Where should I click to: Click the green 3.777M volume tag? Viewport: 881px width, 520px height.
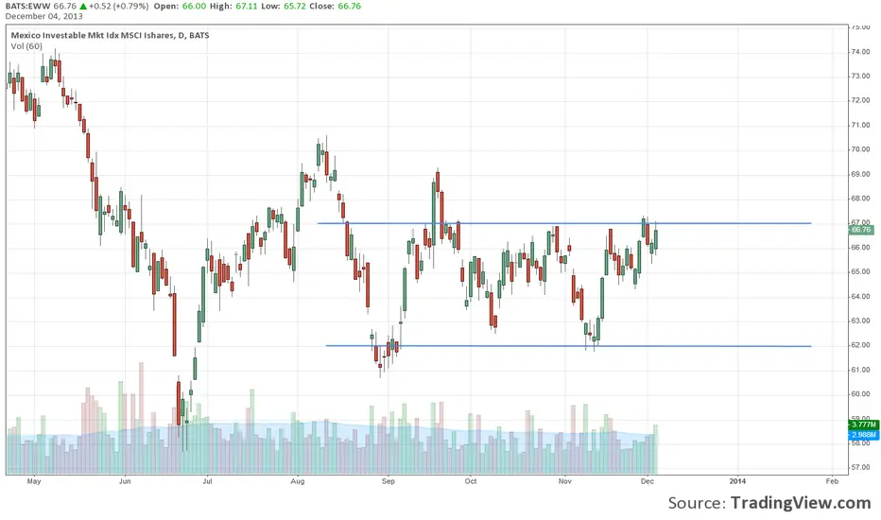tap(860, 425)
